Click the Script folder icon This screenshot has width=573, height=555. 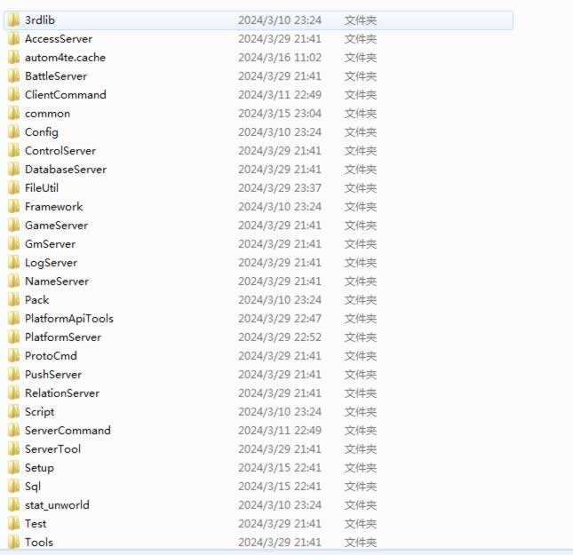[x=13, y=411]
